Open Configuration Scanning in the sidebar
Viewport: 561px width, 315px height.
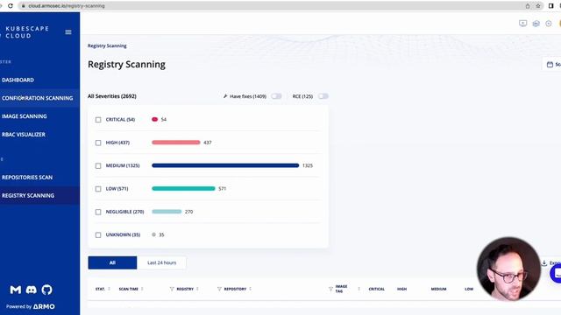click(37, 98)
